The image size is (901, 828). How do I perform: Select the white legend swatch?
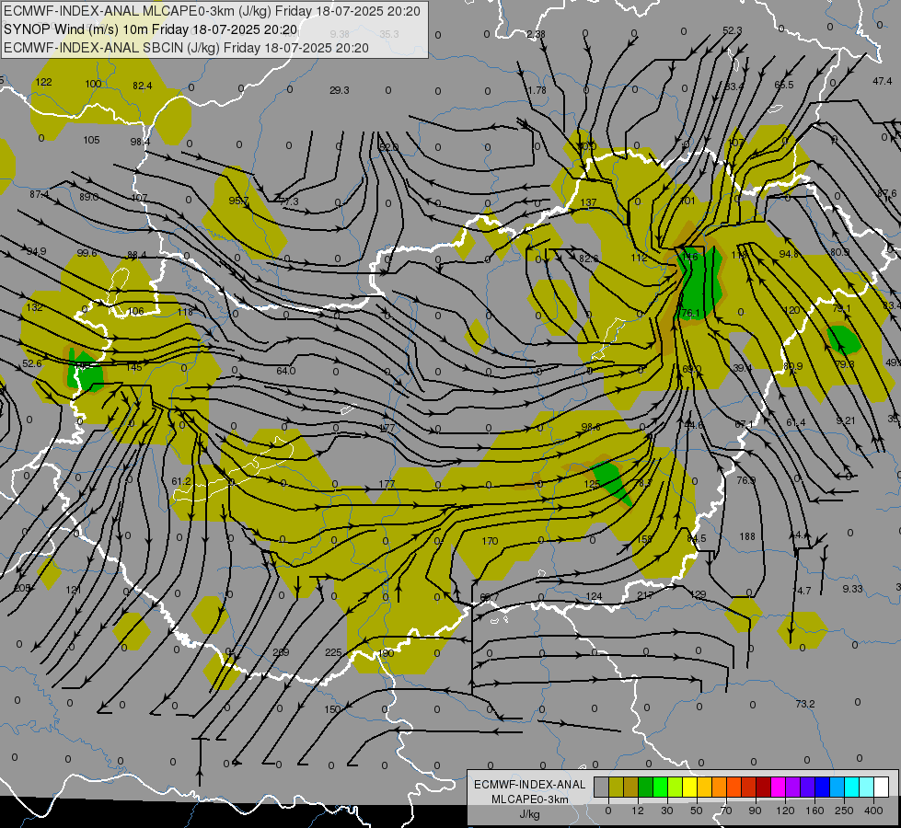click(882, 787)
